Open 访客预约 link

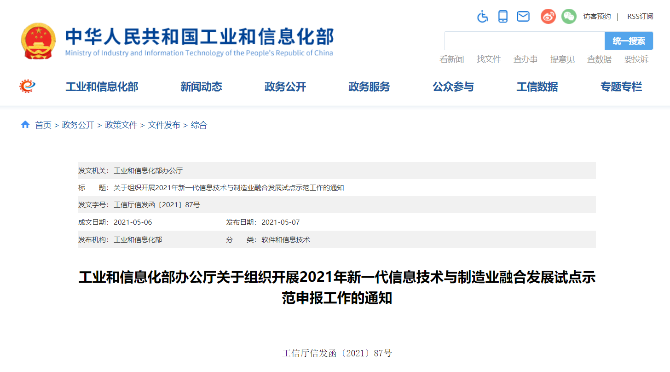click(x=597, y=17)
